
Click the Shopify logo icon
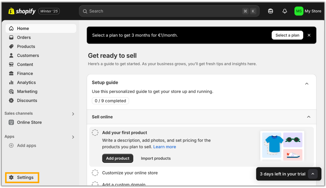pyautogui.click(x=11, y=11)
